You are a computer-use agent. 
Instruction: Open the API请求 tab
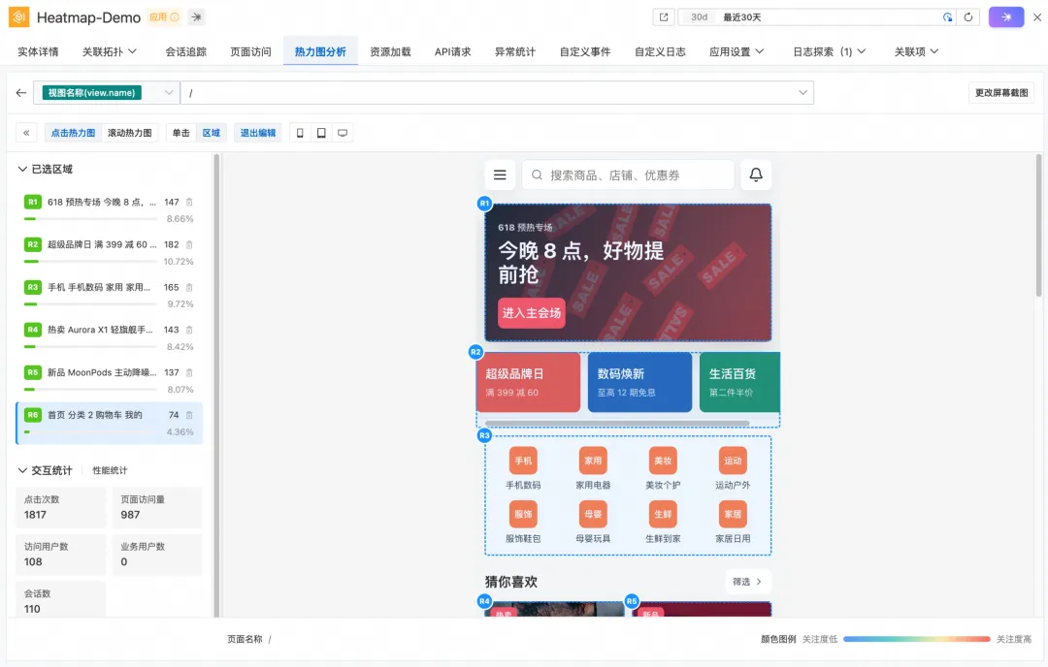452,51
